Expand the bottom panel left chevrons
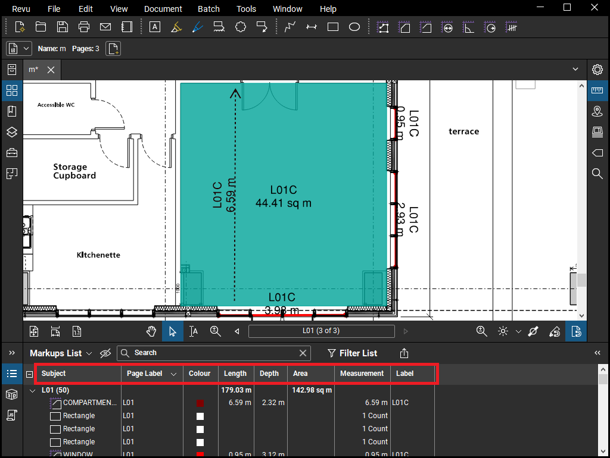 (x=12, y=353)
